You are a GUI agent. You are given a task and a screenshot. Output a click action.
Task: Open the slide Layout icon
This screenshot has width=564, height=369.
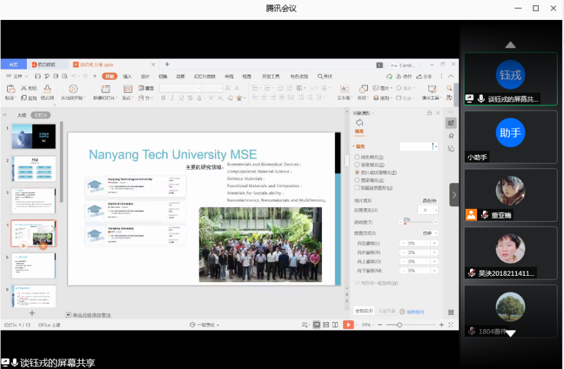[x=127, y=89]
